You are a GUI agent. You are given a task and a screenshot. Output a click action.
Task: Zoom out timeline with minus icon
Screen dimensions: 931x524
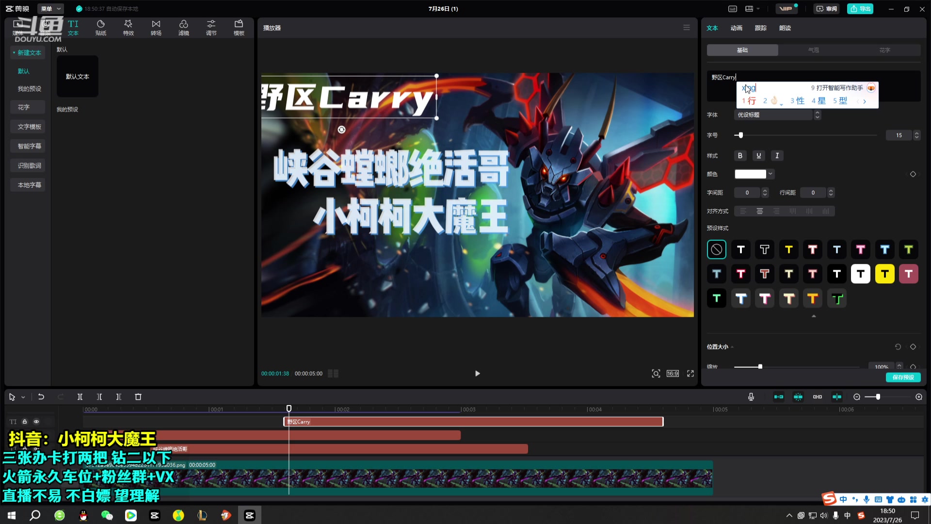(857, 397)
